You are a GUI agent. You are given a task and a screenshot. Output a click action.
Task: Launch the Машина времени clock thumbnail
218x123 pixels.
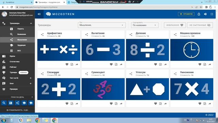click(x=191, y=50)
